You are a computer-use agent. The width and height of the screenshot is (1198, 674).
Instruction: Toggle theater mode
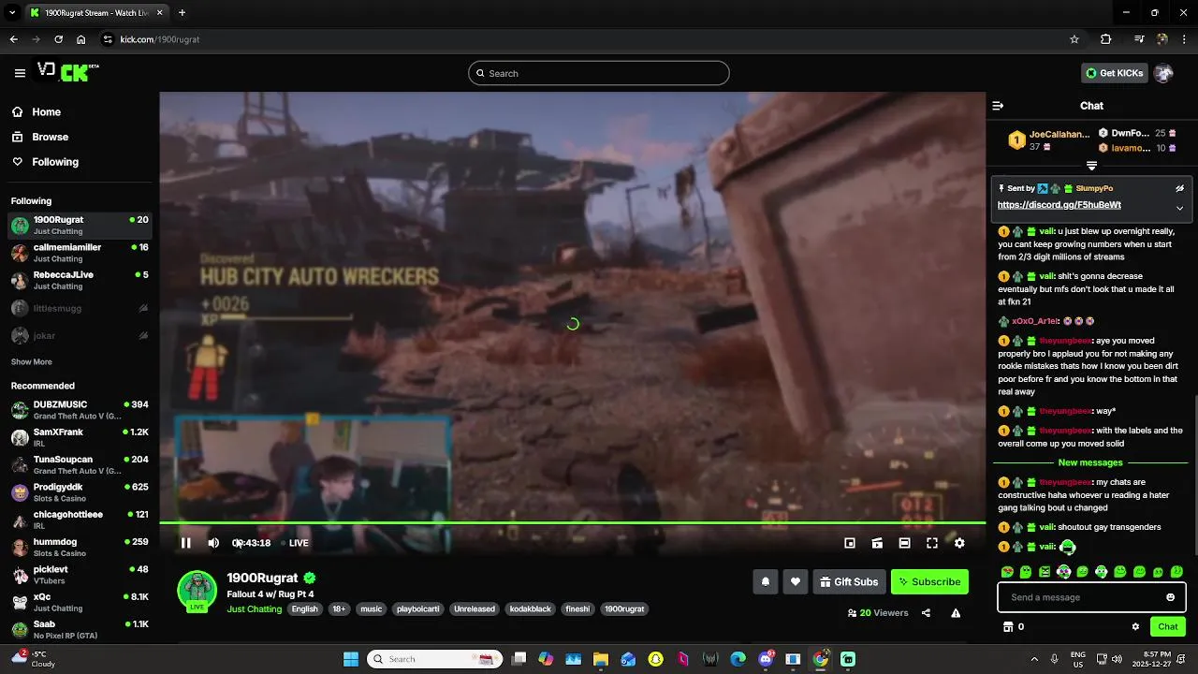pos(904,543)
